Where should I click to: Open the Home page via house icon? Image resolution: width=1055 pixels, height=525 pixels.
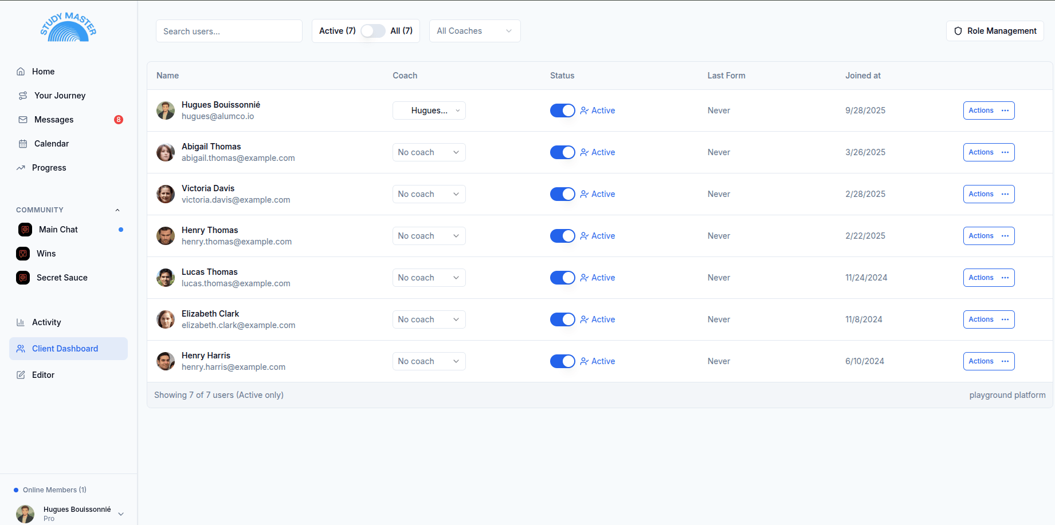(x=22, y=71)
